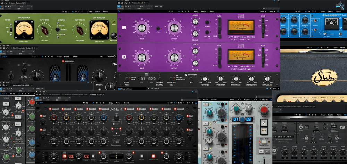Click the red MUTE button on the console strip
347x164 pixels.
point(264,131)
